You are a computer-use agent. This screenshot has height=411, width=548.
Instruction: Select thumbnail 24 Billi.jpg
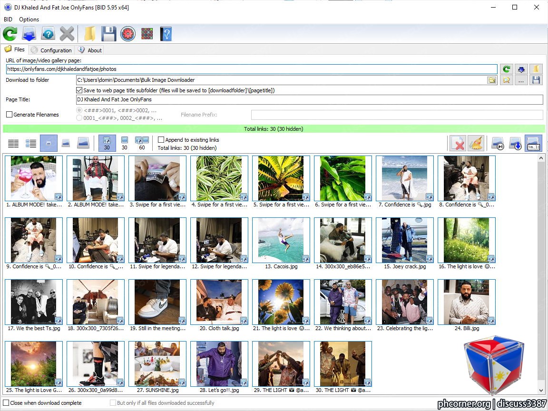tap(467, 302)
